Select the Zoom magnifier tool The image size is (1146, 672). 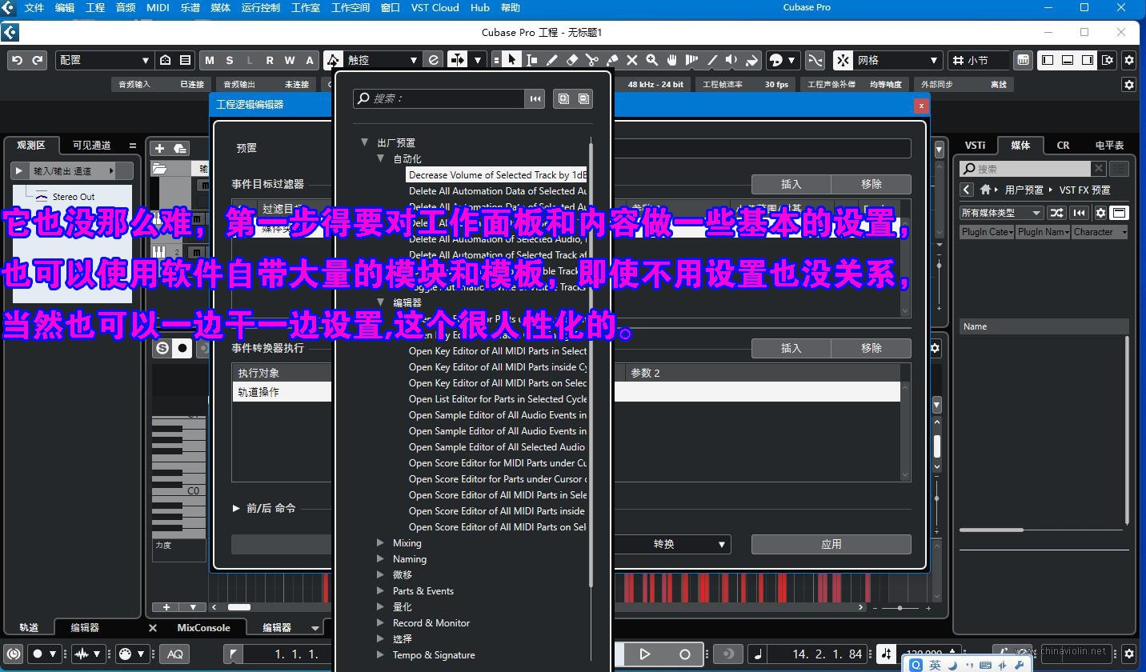[652, 60]
